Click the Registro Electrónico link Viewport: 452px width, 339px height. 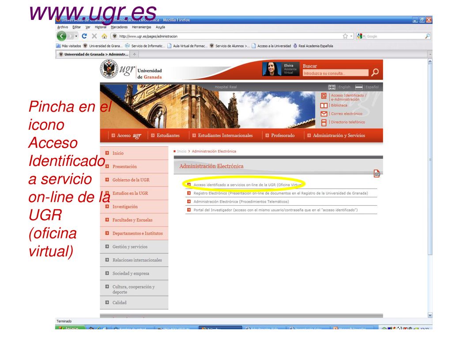pyautogui.click(x=280, y=193)
